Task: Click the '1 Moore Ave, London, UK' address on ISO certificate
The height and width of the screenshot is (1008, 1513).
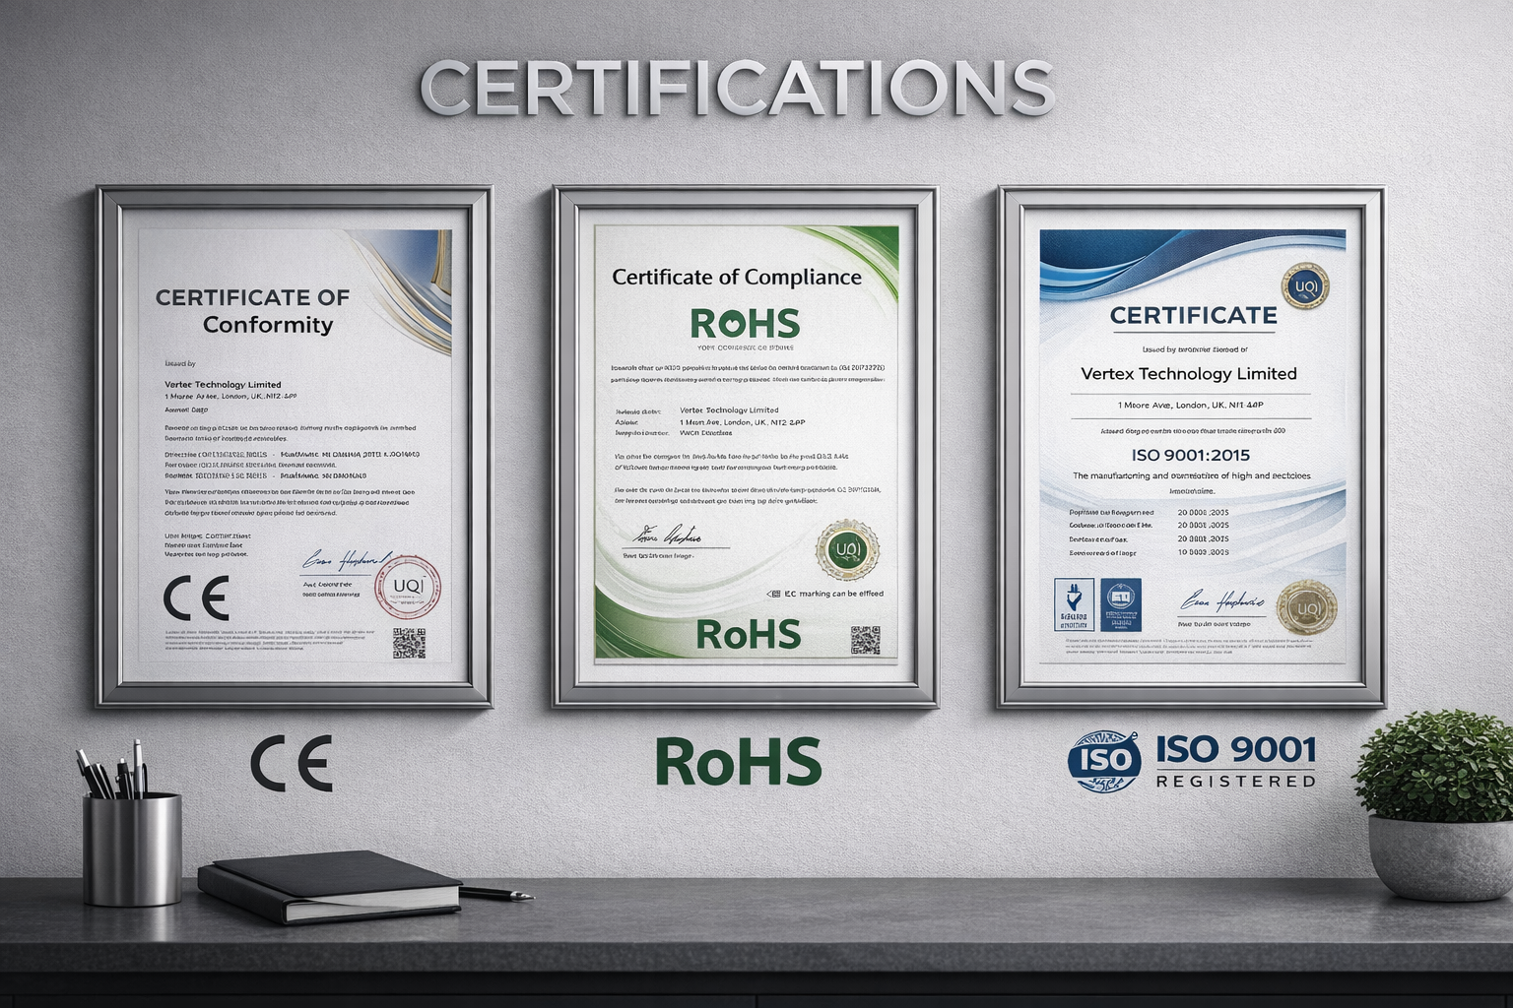Action: [x=1191, y=406]
